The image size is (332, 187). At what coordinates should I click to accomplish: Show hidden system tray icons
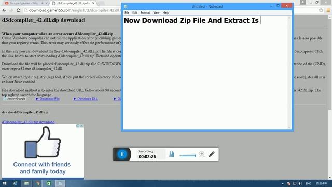(283, 183)
